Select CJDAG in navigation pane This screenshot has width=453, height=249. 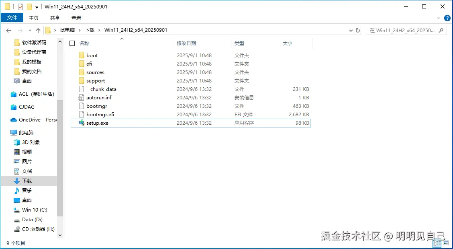(22, 107)
